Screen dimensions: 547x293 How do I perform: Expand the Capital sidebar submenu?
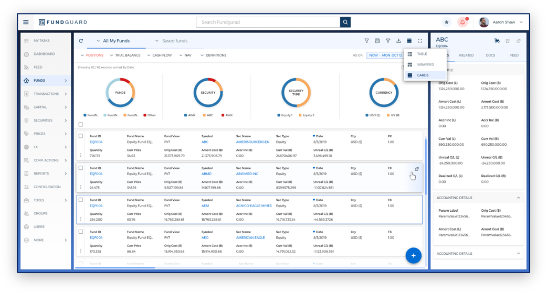pos(66,107)
